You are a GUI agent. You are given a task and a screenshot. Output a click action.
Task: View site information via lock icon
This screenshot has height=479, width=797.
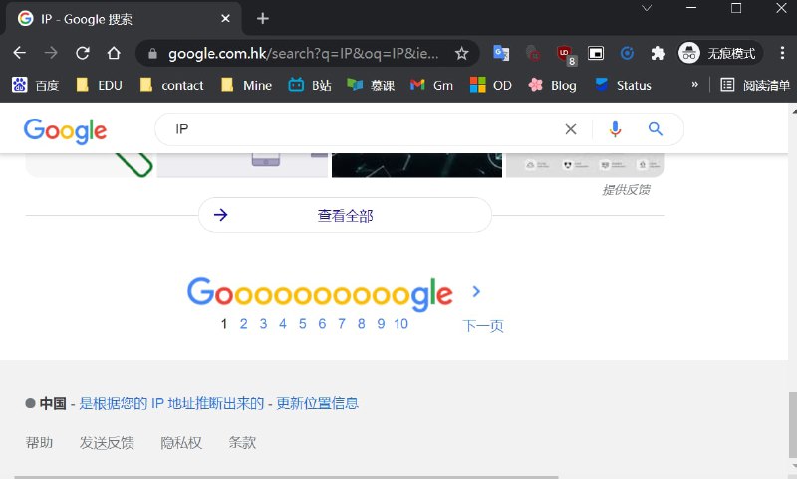[x=152, y=54]
